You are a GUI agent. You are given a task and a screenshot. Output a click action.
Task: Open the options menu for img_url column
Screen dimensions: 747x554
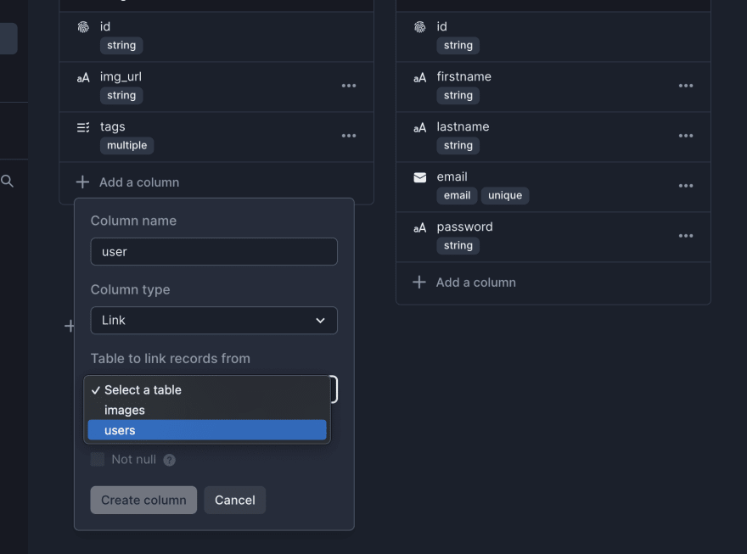pos(348,86)
